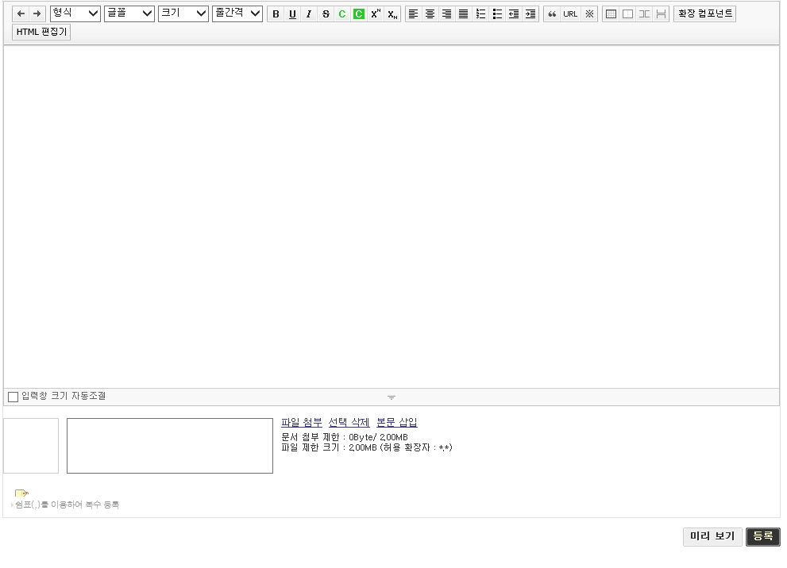
Task: Open the 형식 format dropdown
Action: [75, 13]
